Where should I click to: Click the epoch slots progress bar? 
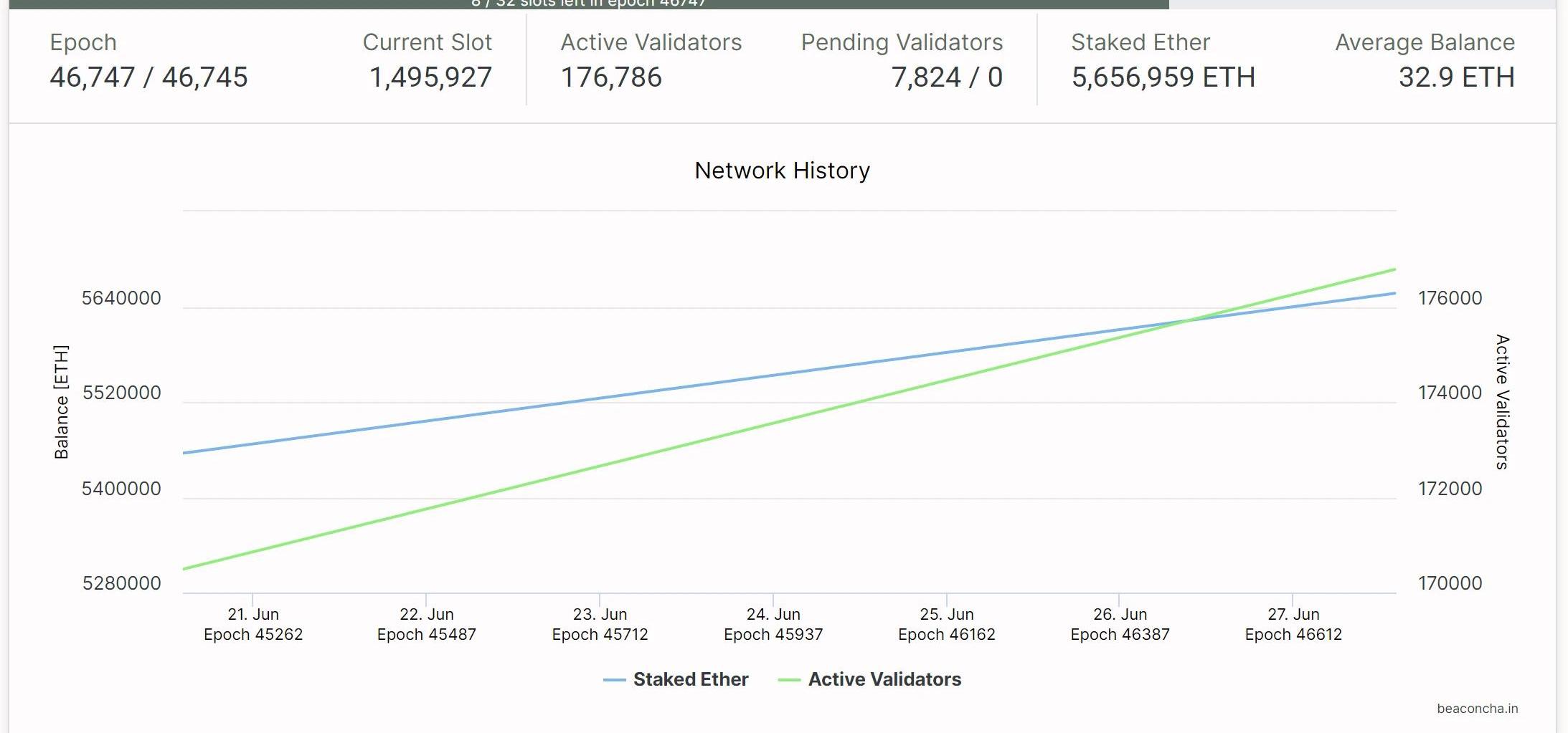tap(588, 4)
